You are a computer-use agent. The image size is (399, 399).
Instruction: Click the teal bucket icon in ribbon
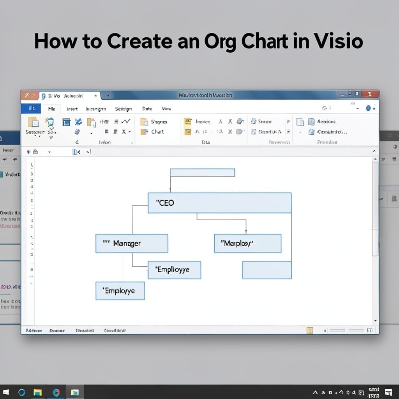(50, 122)
